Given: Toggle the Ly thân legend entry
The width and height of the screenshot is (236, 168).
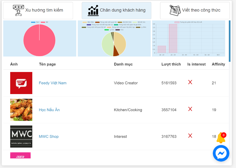Looking at the screenshot, I should coord(141,27).
